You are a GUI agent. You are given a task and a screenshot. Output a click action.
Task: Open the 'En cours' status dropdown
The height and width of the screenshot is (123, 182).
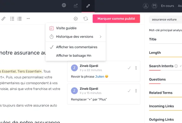[x=167, y=6]
